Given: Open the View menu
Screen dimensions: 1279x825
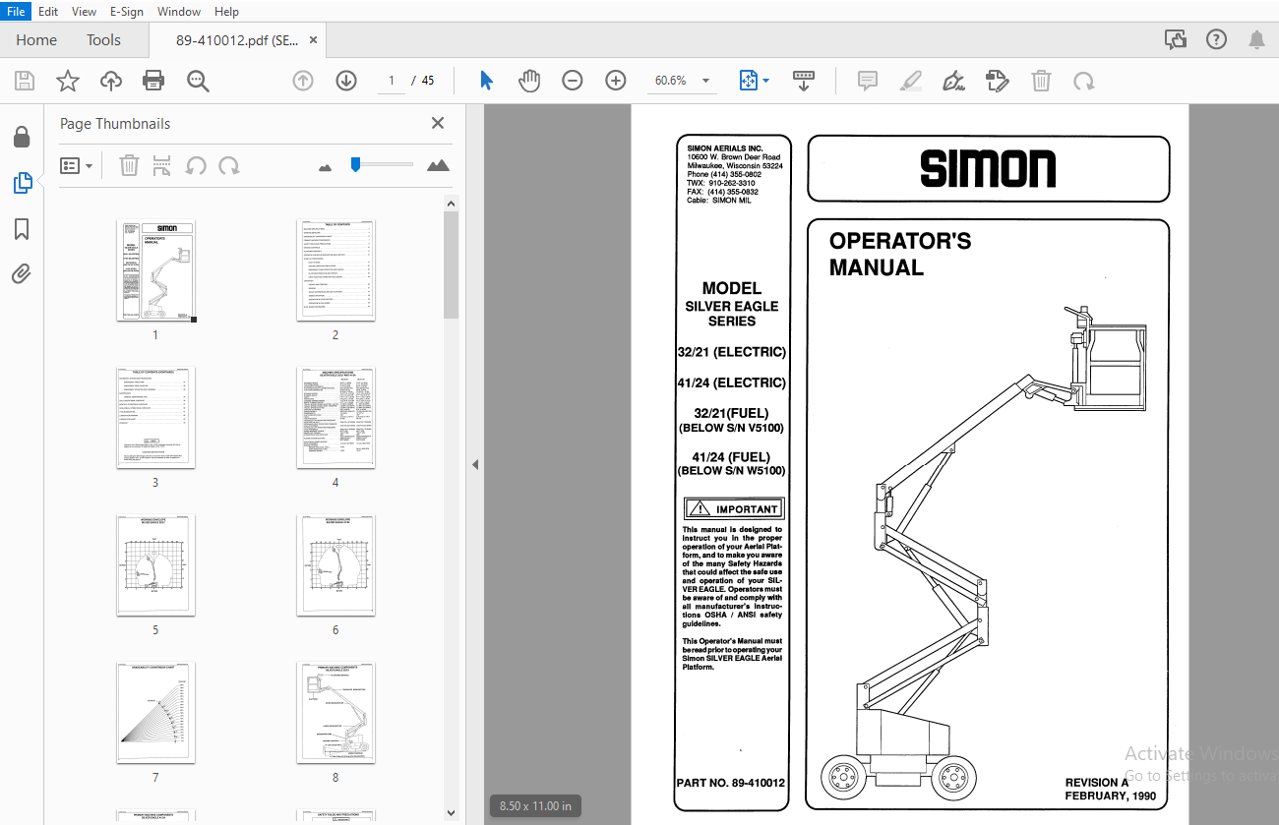Looking at the screenshot, I should pos(85,11).
